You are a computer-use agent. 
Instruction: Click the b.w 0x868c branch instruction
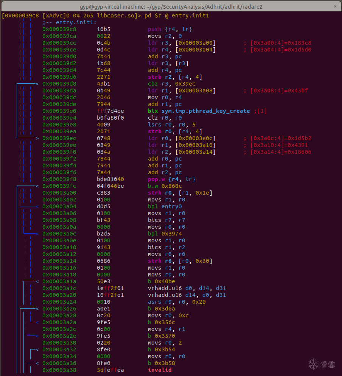[165, 186]
